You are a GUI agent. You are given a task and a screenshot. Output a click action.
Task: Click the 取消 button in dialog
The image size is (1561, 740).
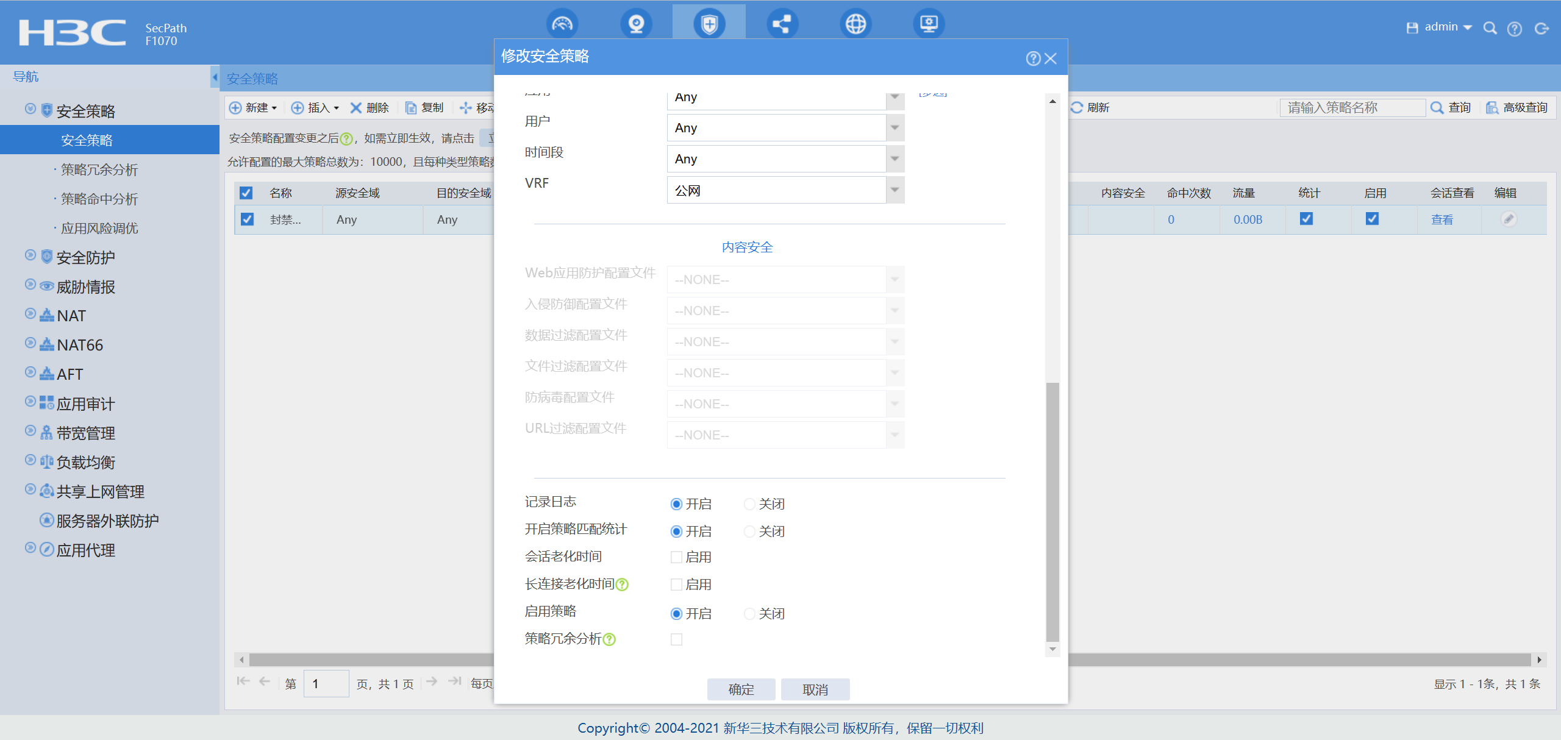(815, 689)
